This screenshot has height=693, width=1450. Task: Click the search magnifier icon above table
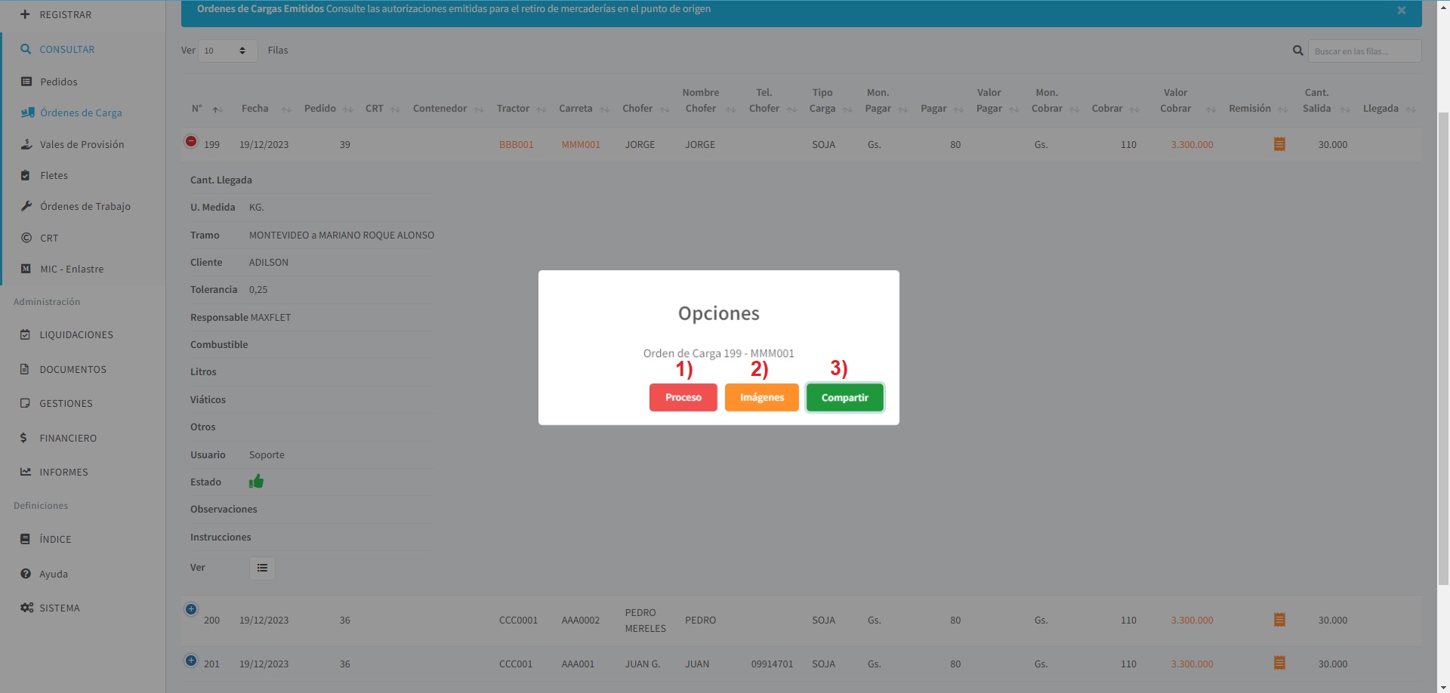click(1297, 51)
